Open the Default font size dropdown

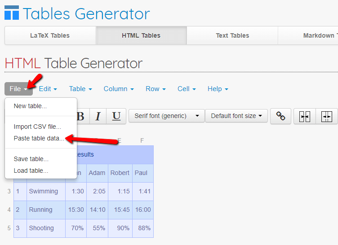point(236,116)
